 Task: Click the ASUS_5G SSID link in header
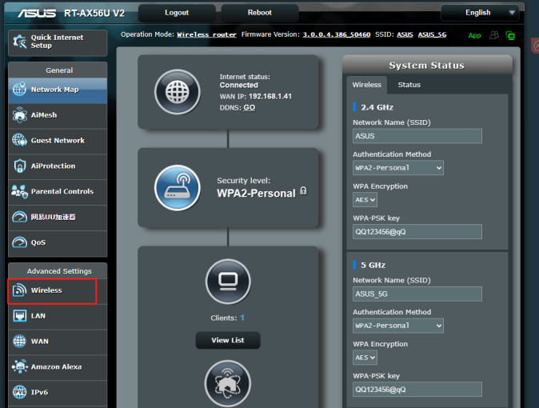click(432, 34)
